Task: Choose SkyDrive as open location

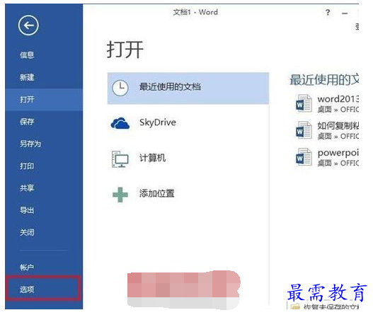Action: (158, 122)
